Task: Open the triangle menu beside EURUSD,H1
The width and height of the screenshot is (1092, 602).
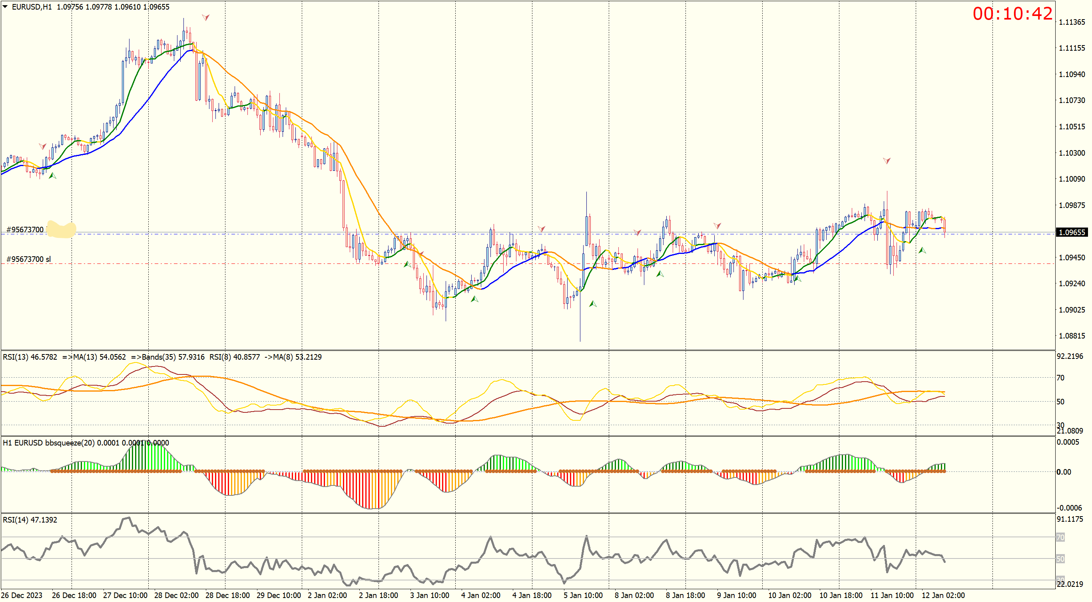Action: click(x=5, y=7)
